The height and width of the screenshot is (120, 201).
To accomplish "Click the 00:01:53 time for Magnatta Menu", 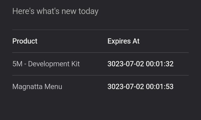I will click(160, 86).
